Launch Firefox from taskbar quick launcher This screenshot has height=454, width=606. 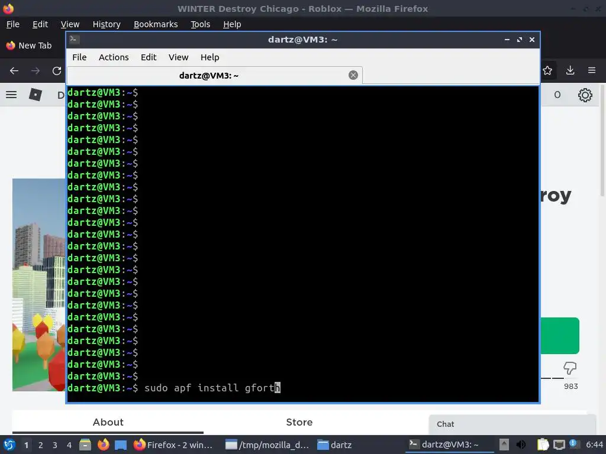103,445
